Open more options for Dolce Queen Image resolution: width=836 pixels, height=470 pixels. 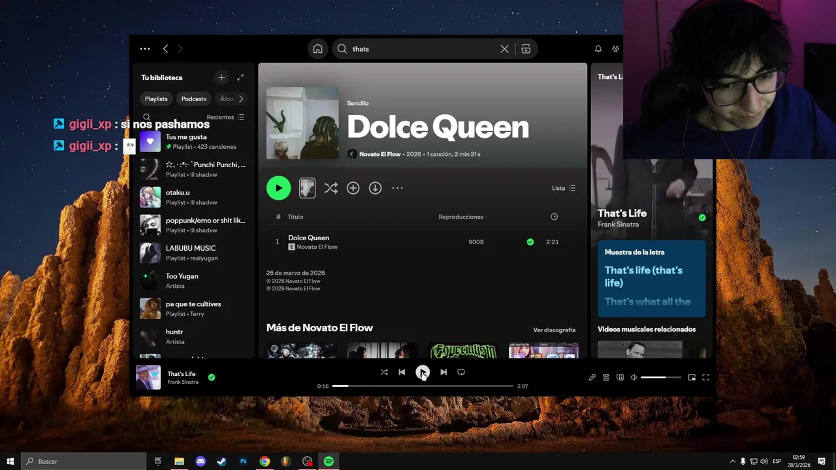point(397,188)
